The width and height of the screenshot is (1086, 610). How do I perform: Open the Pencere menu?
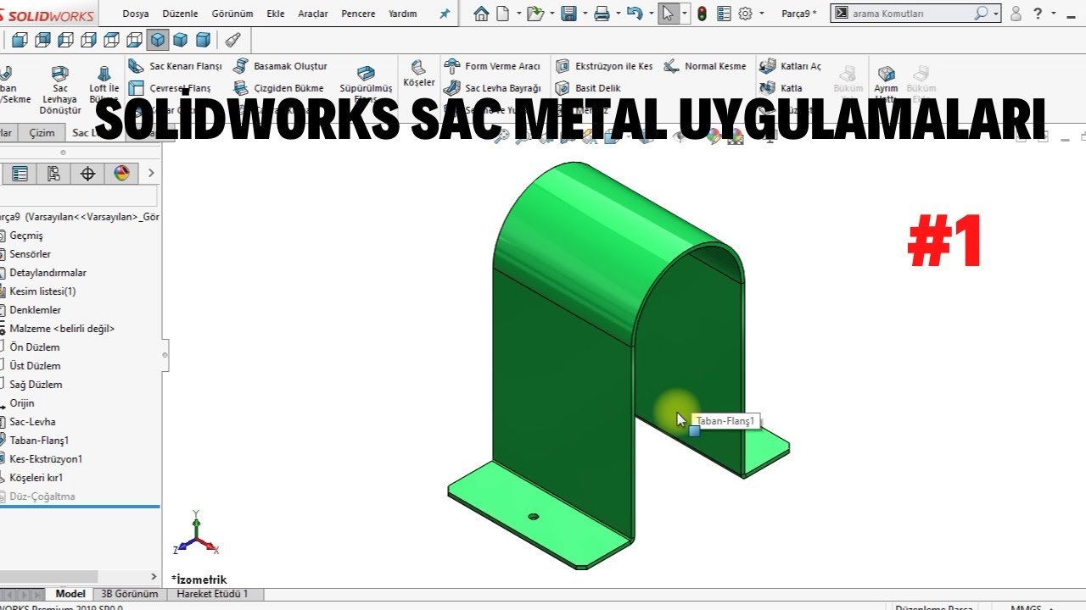point(358,14)
